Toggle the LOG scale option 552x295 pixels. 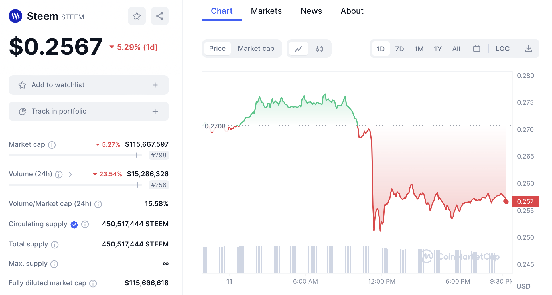coord(502,49)
